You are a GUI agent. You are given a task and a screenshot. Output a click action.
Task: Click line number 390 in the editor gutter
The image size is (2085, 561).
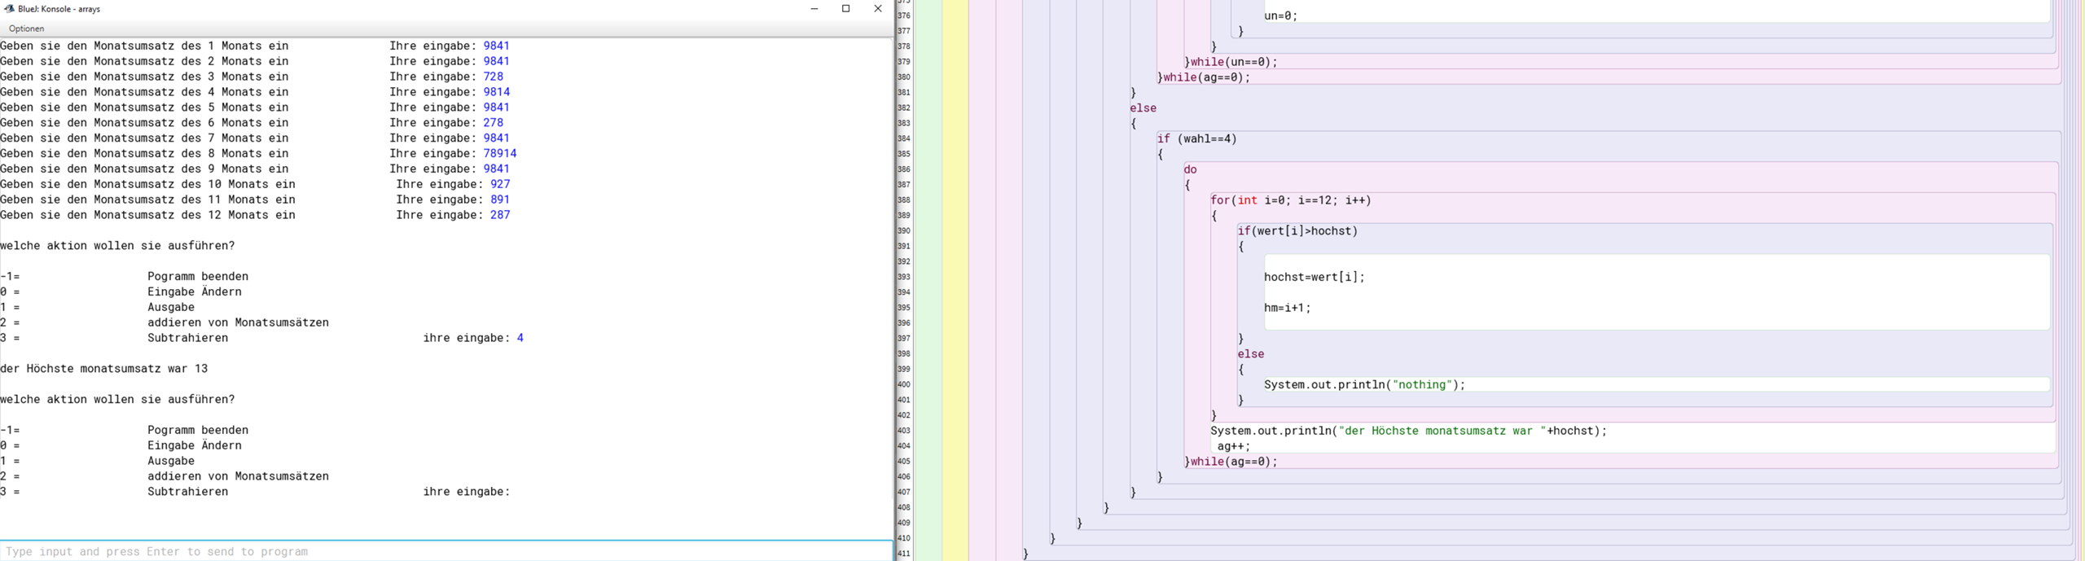tap(904, 231)
